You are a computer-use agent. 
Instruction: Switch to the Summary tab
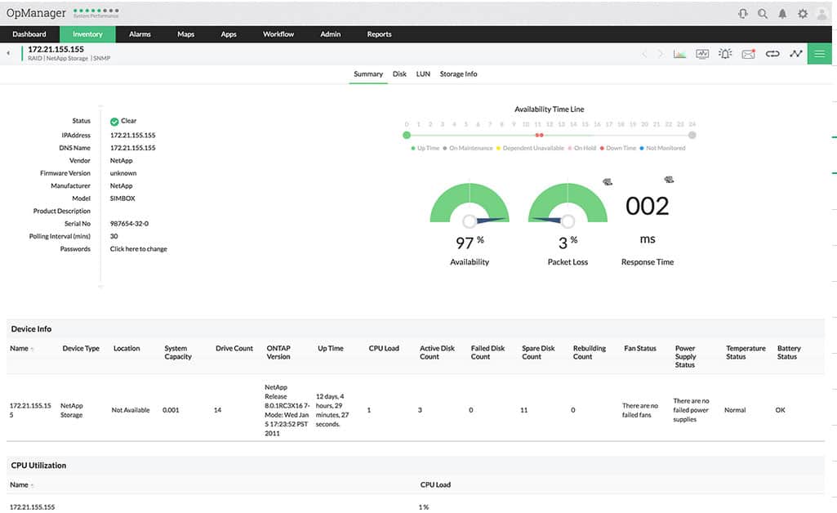point(368,74)
